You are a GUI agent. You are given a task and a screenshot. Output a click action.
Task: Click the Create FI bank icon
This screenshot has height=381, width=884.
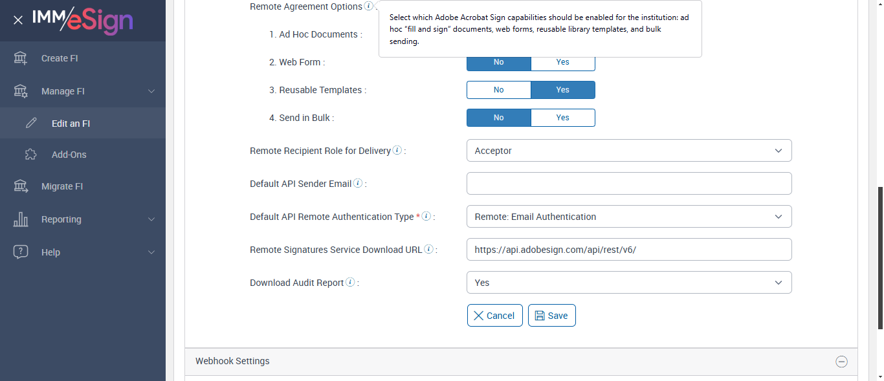(21, 58)
